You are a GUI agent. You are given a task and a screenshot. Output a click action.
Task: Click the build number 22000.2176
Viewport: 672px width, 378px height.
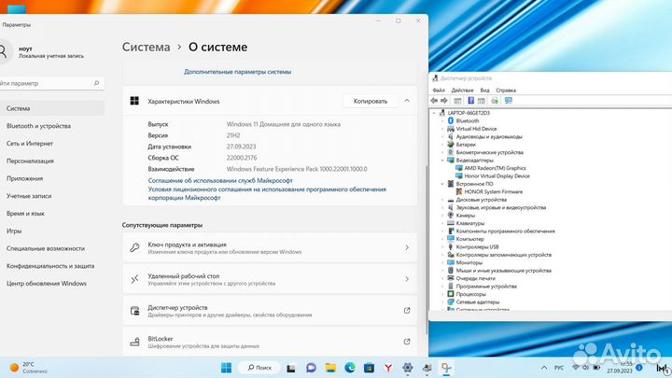pyautogui.click(x=242, y=158)
